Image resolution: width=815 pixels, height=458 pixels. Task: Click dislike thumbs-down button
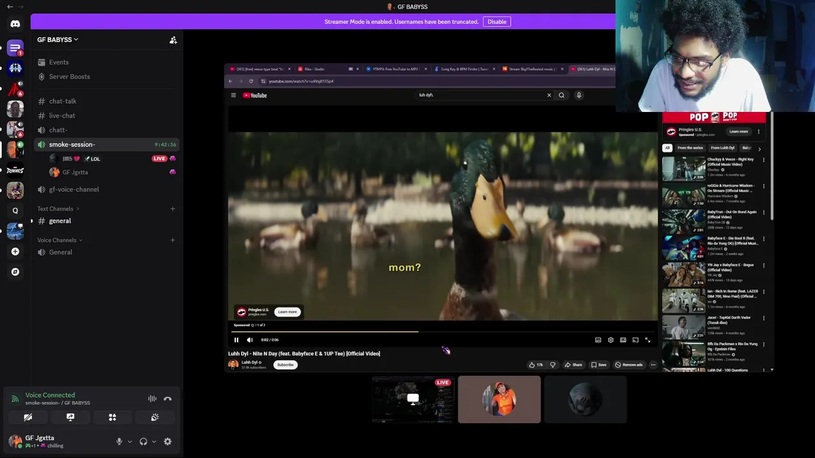[553, 364]
